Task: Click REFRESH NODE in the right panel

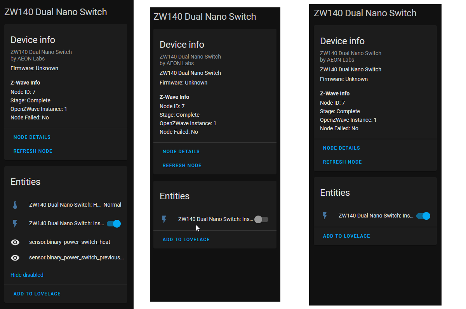Action: click(342, 162)
